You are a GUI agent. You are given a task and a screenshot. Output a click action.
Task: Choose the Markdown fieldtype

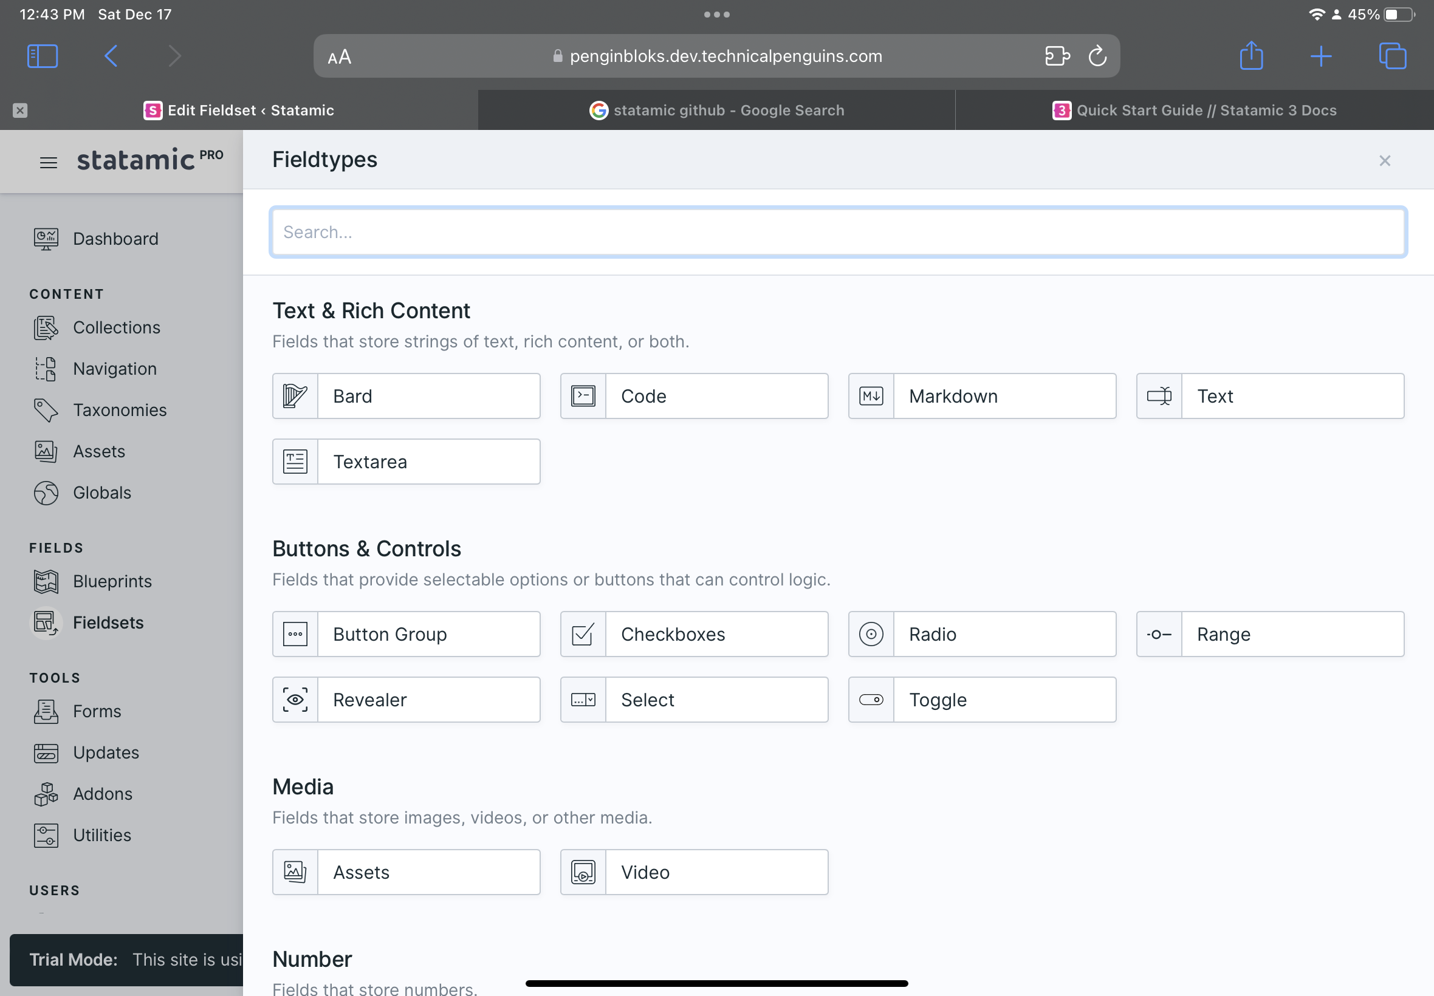coord(982,397)
